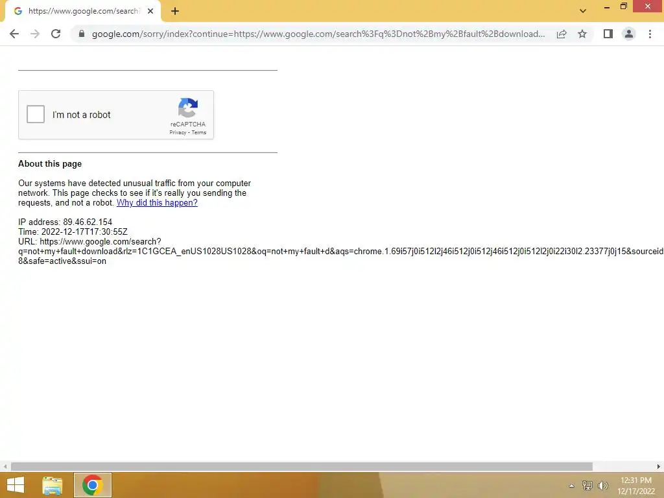This screenshot has height=498, width=664.
Task: Click the browser forward arrow
Action: (35, 34)
